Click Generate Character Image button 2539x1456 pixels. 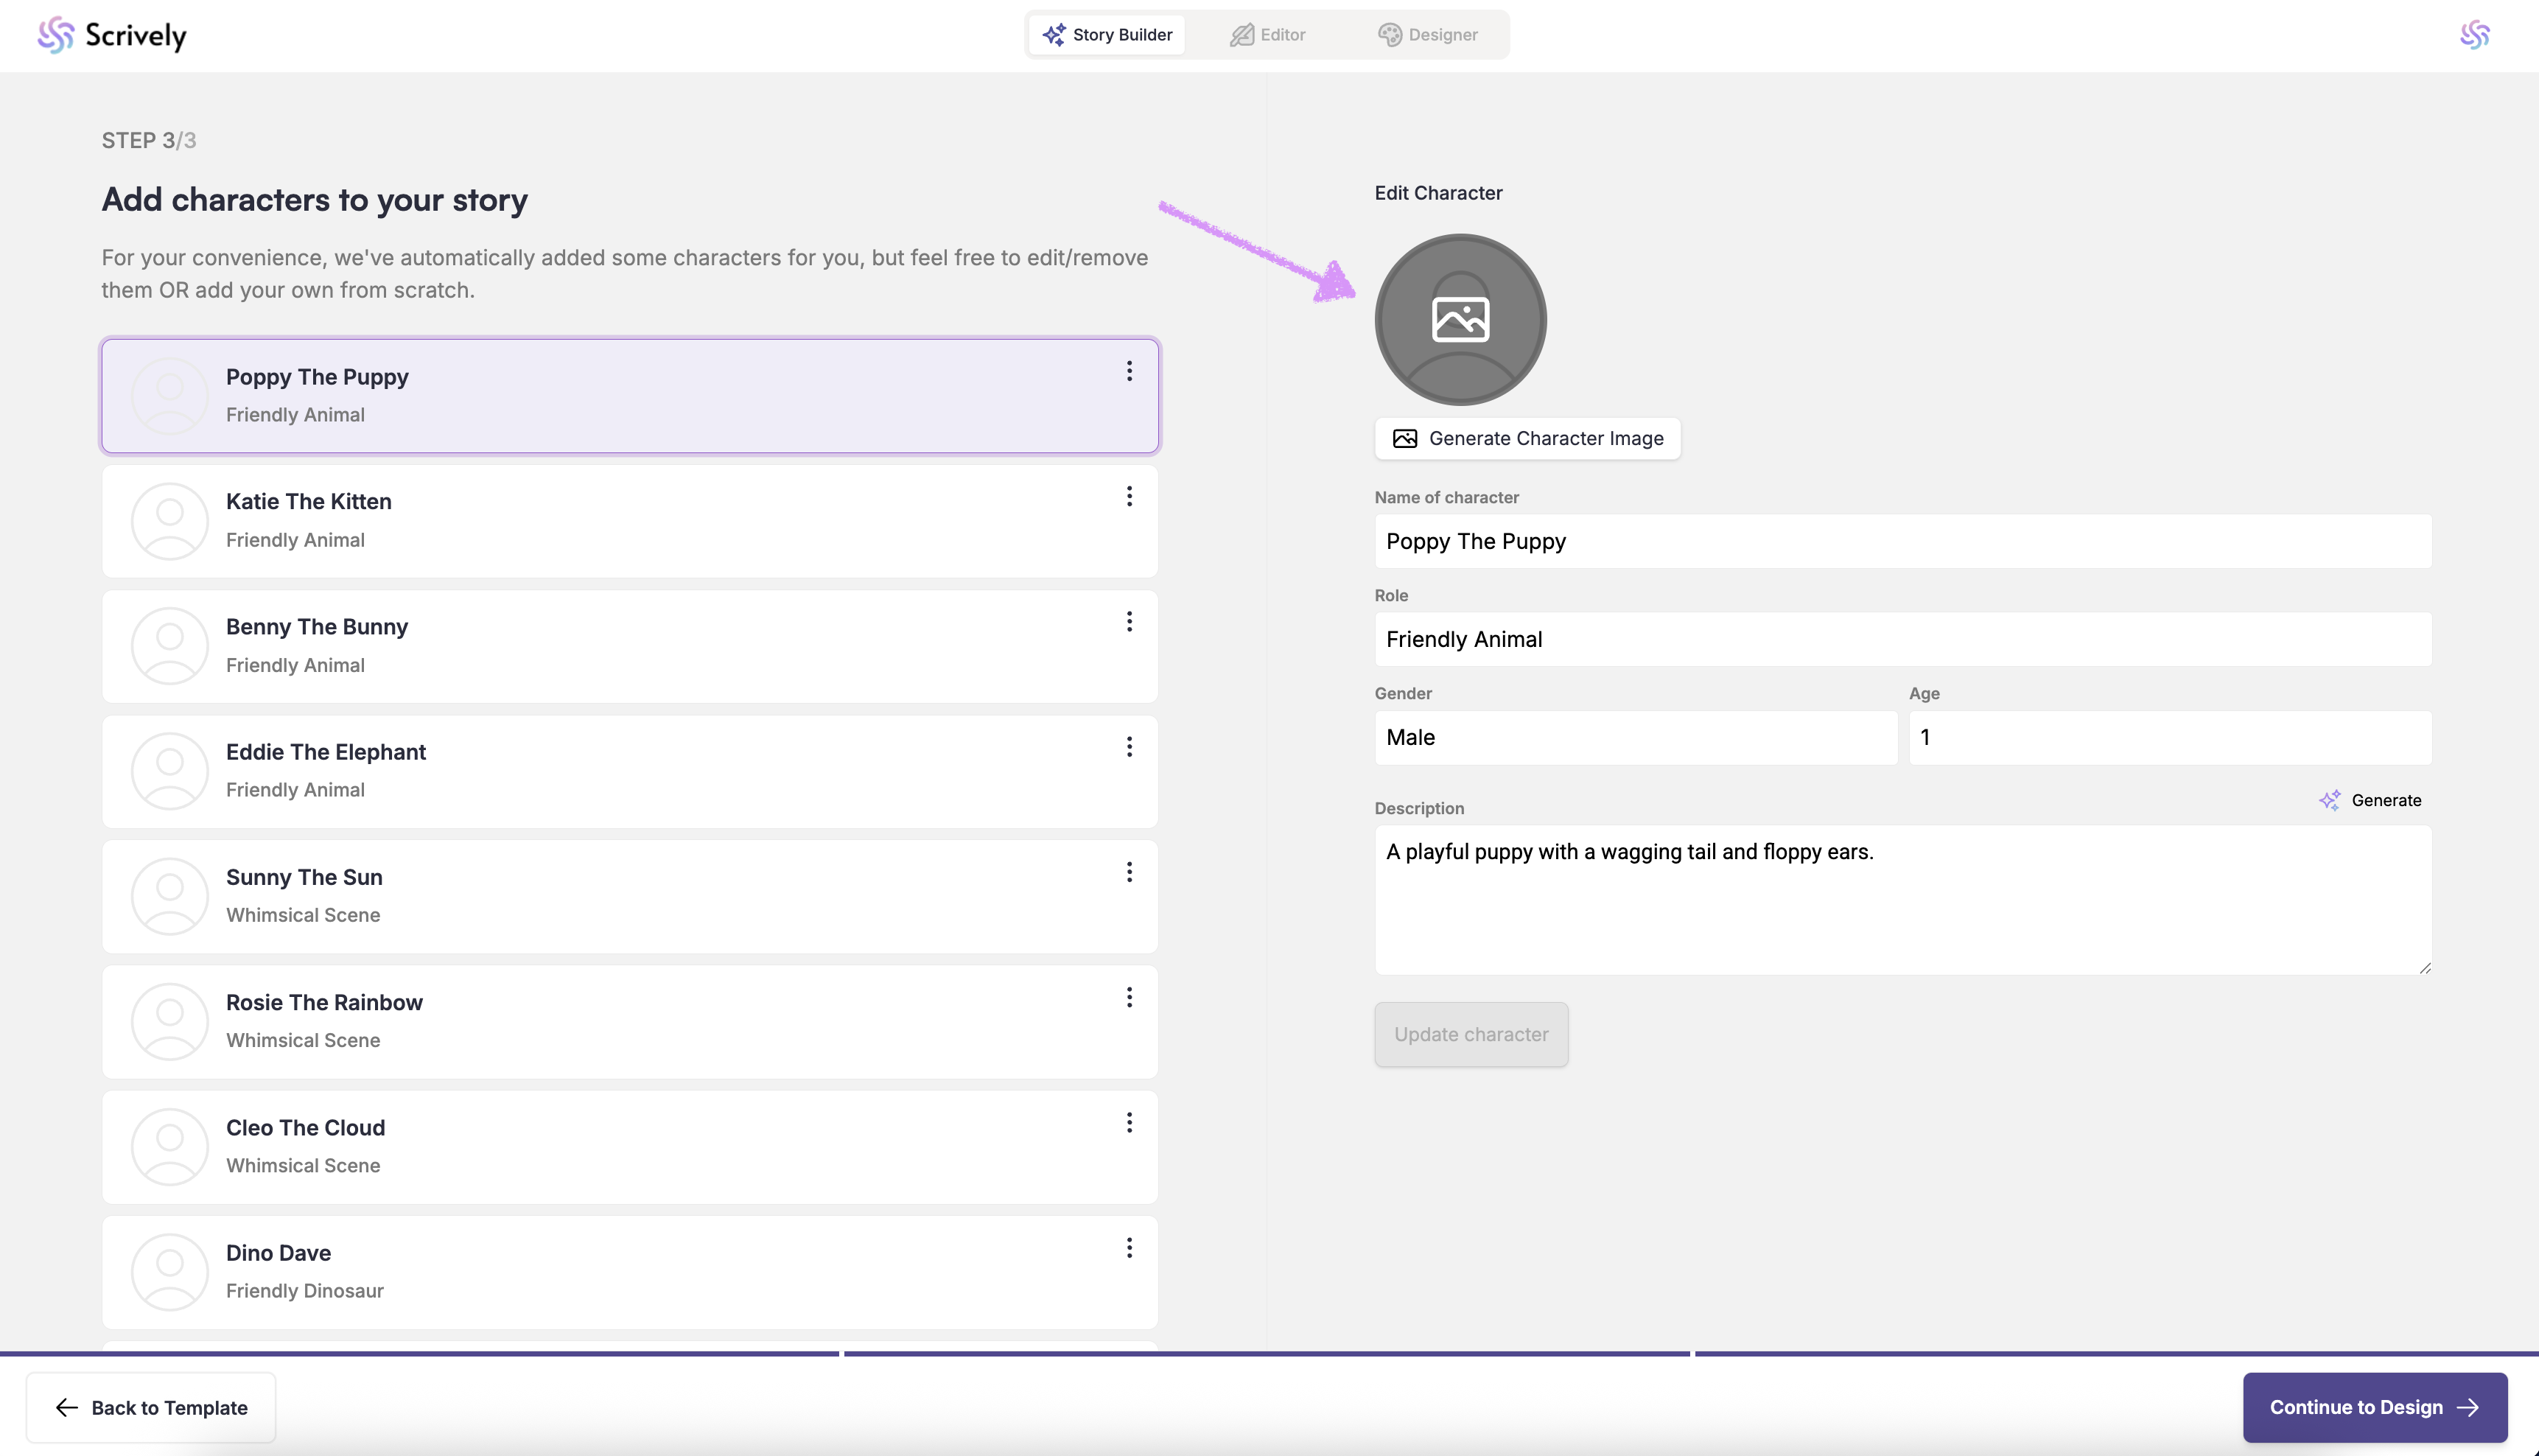1527,439
